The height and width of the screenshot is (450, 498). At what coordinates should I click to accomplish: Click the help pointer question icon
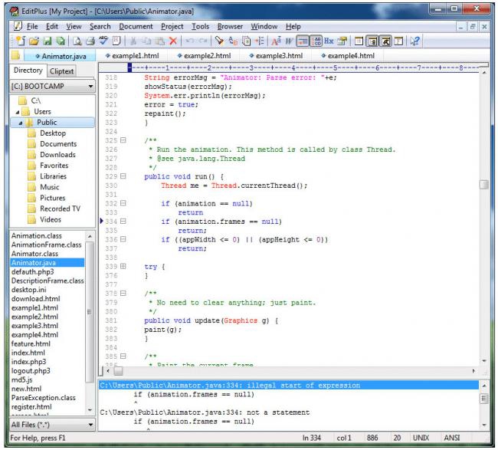[x=414, y=41]
